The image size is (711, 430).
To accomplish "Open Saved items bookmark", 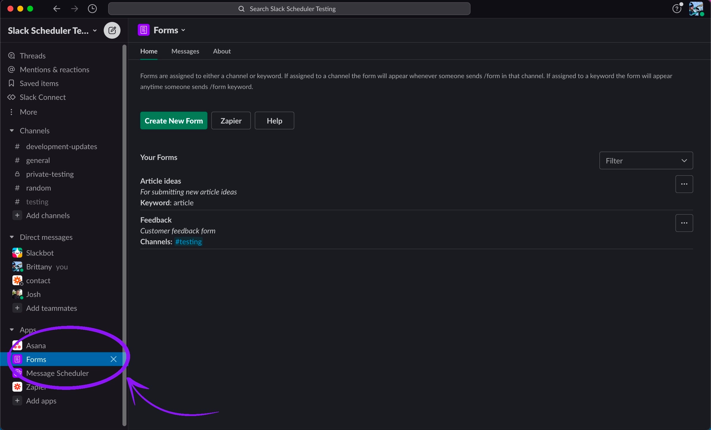I will tap(39, 84).
